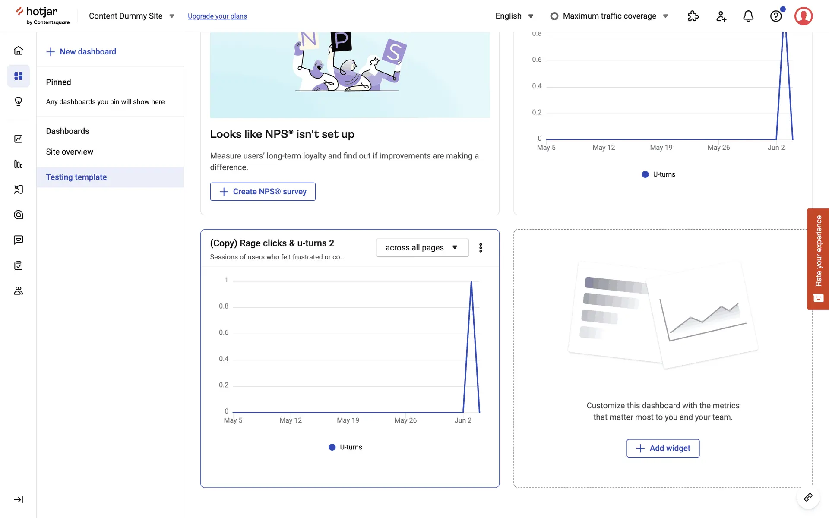Open the English language dropdown
Image resolution: width=829 pixels, height=518 pixels.
click(514, 16)
